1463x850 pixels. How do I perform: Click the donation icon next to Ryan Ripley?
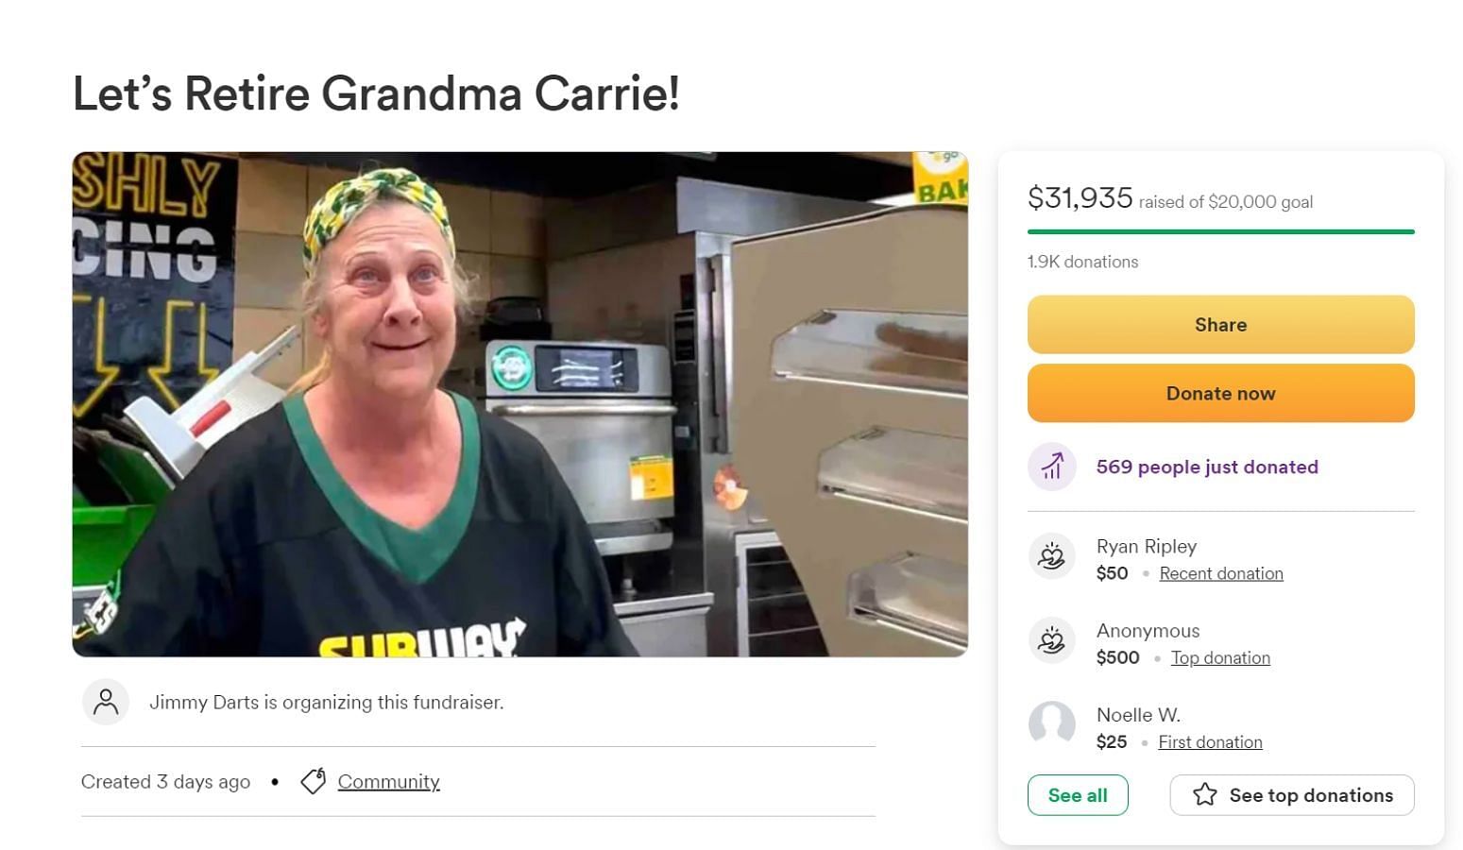pyautogui.click(x=1052, y=555)
